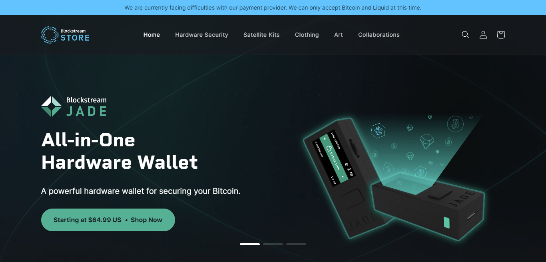Open the Art category
546x262 pixels.
tap(339, 35)
